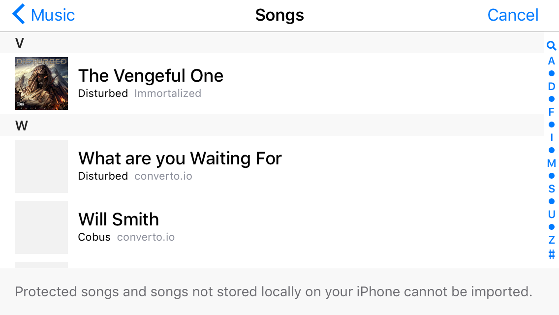Jump to letter D in index

[x=552, y=87]
